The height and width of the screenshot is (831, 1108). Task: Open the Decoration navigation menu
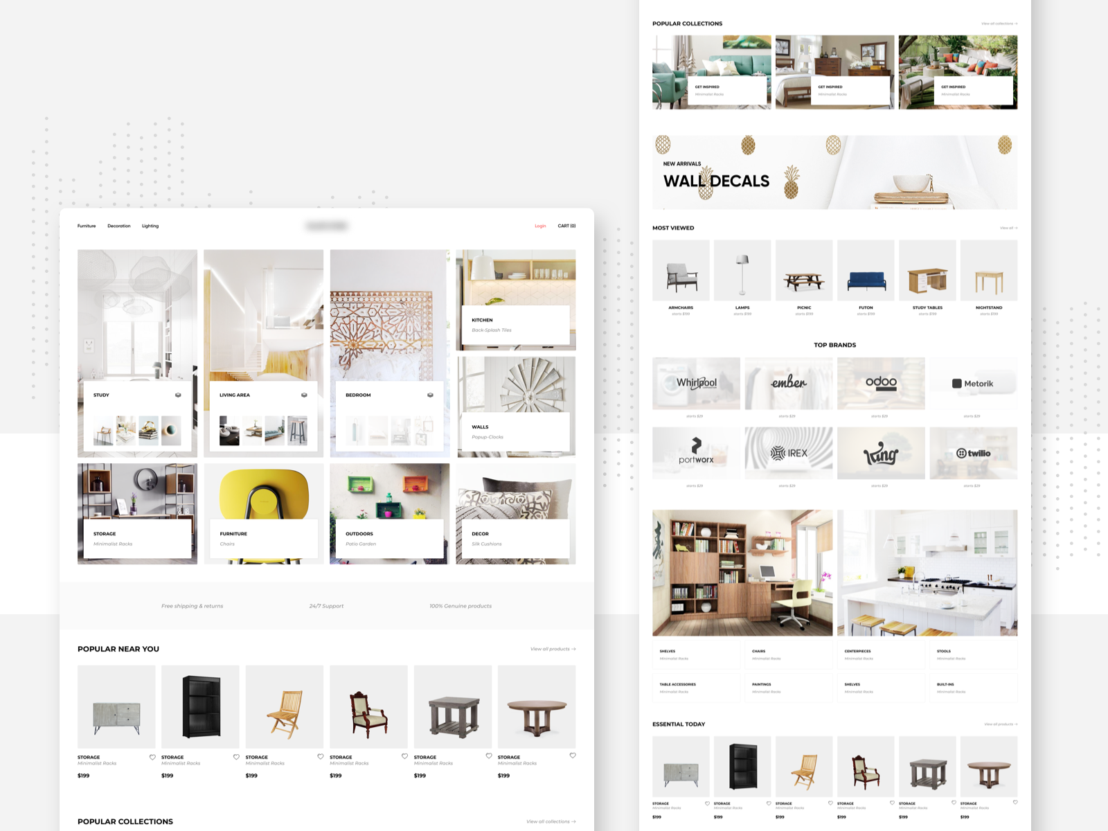tap(118, 226)
